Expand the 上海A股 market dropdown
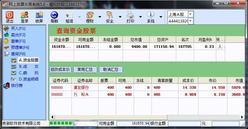The height and width of the screenshot is (129, 248). 190,14
